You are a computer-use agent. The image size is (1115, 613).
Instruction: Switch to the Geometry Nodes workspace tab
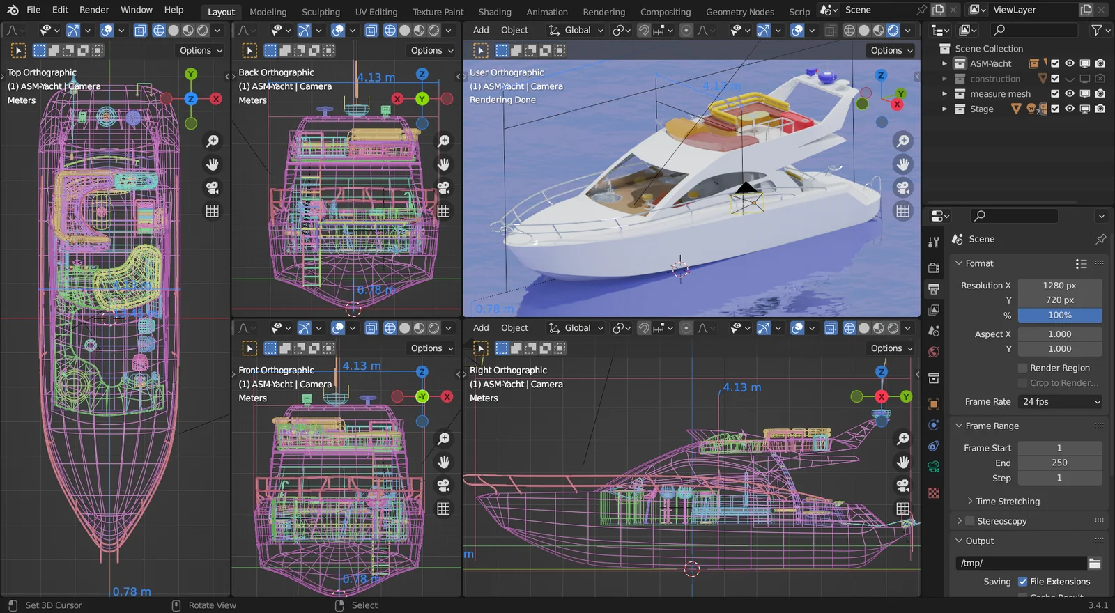click(x=740, y=12)
